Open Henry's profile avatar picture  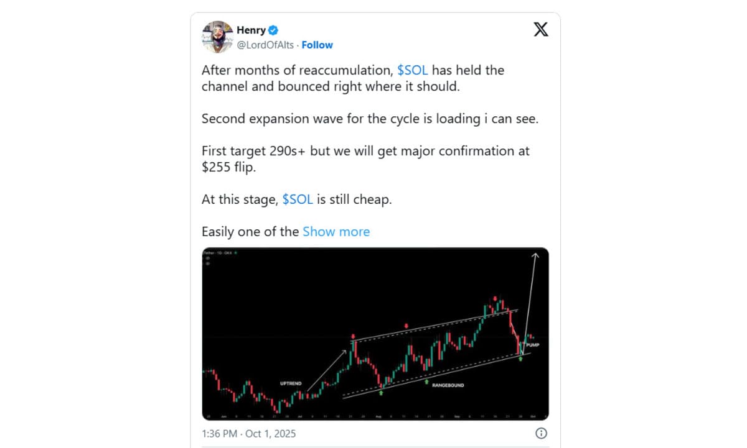[217, 37]
